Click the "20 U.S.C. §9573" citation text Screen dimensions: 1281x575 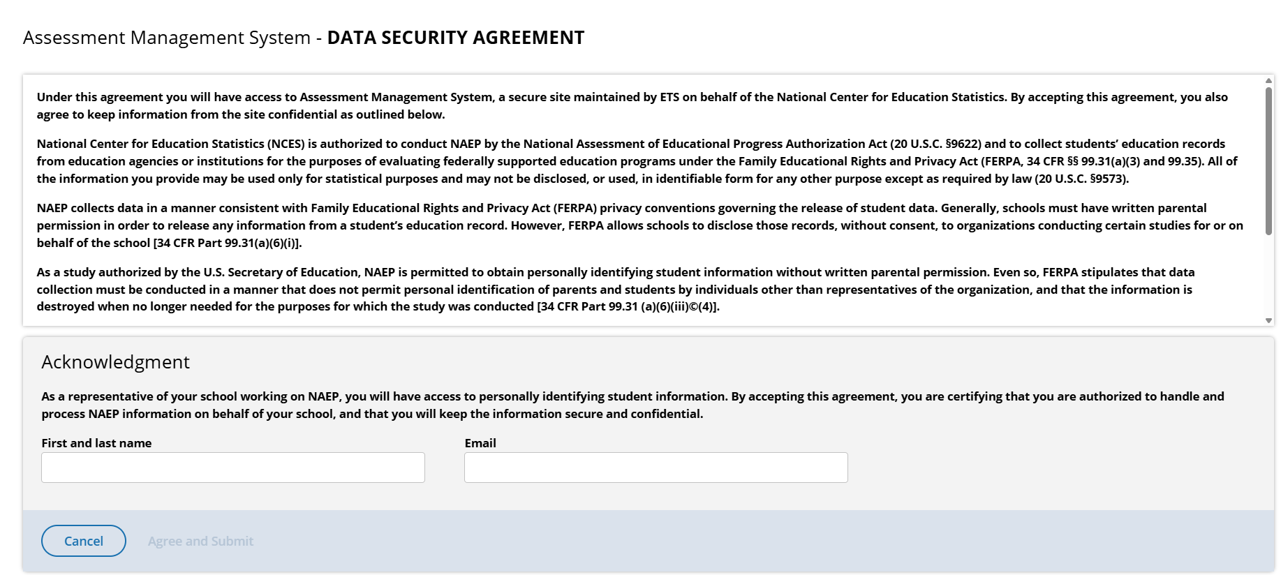pos(1081,179)
